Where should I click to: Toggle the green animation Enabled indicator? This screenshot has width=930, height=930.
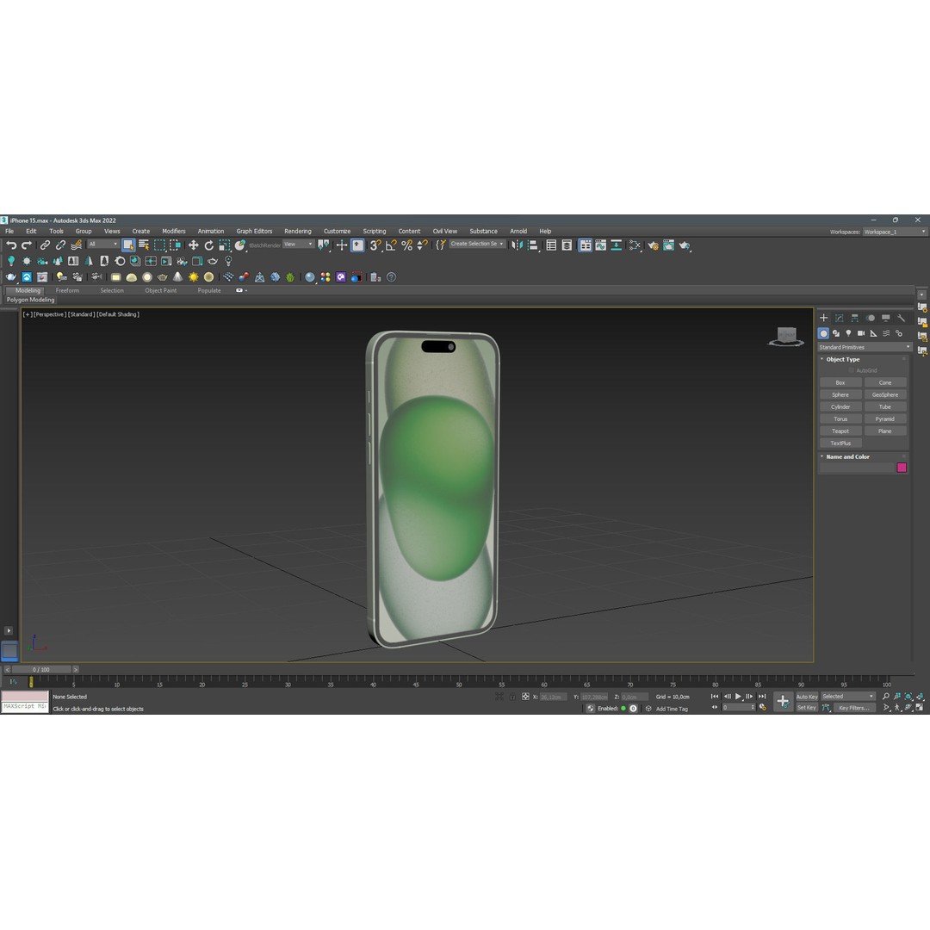(x=623, y=709)
